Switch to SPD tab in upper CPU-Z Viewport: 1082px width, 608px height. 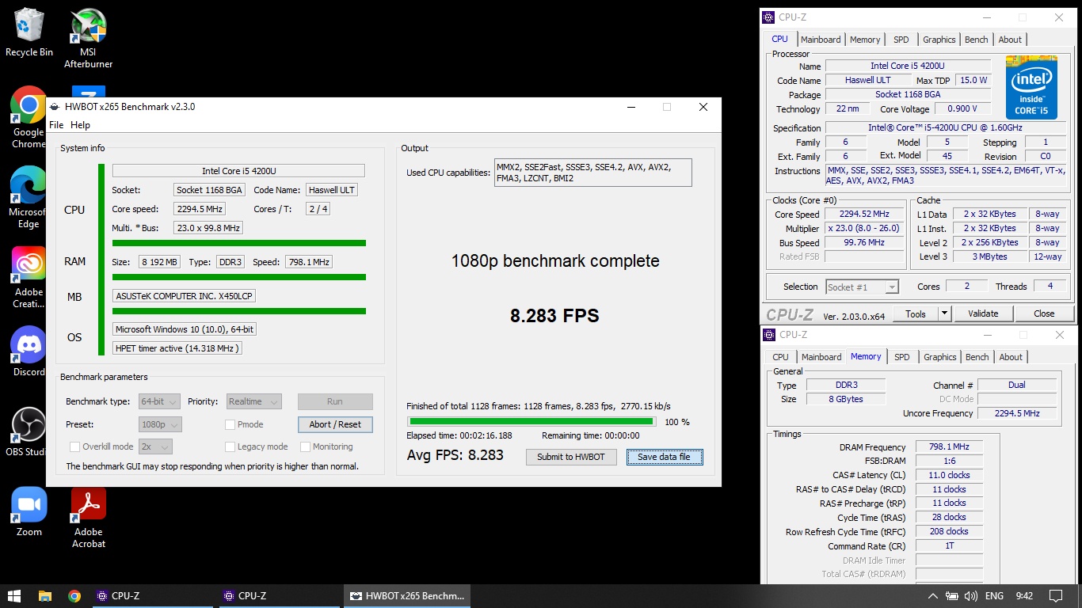coord(901,40)
